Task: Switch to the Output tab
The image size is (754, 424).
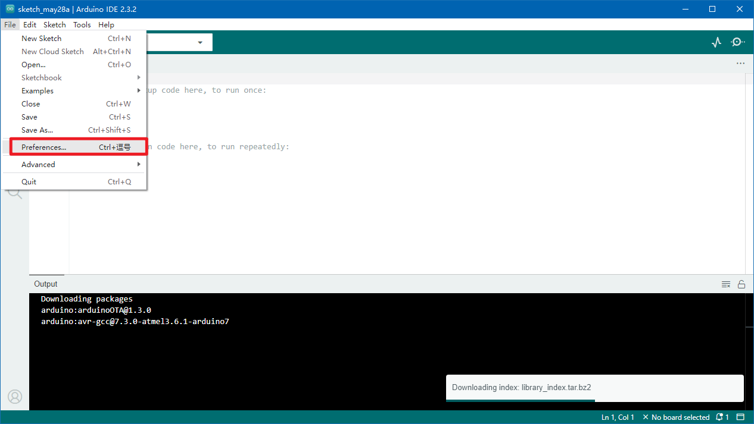Action: (46, 284)
